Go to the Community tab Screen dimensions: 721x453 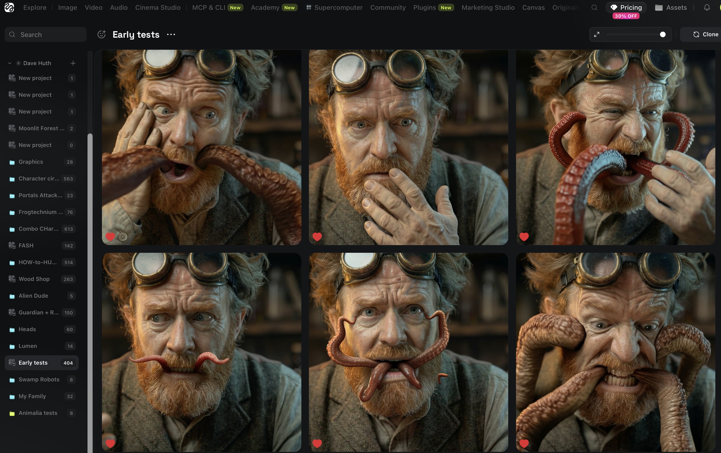click(388, 8)
